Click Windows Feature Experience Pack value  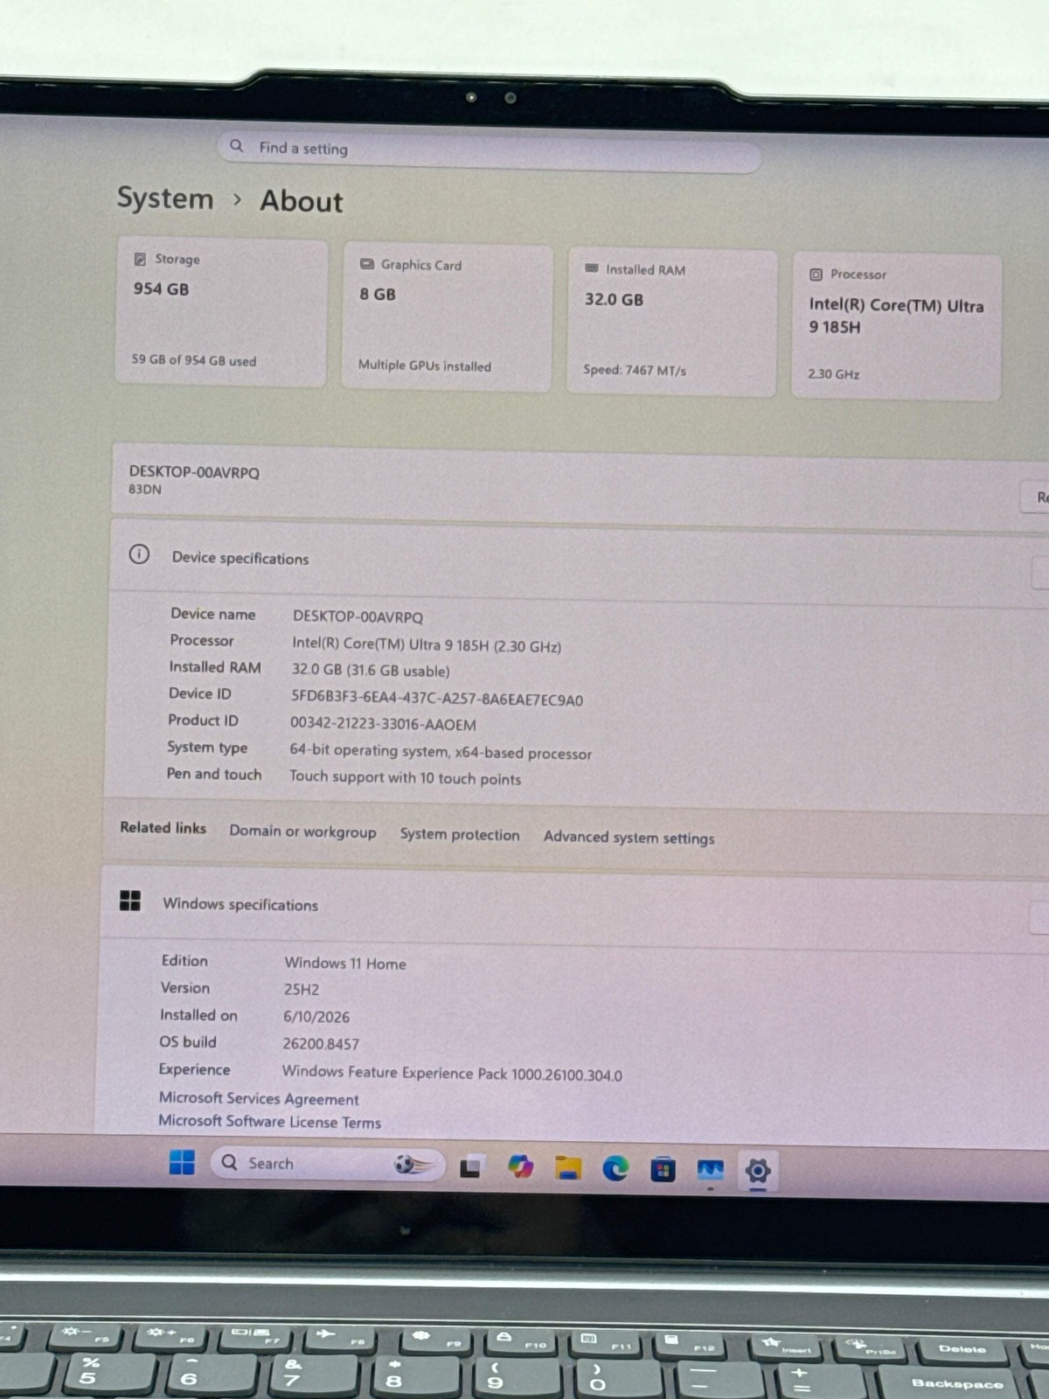pyautogui.click(x=452, y=1073)
